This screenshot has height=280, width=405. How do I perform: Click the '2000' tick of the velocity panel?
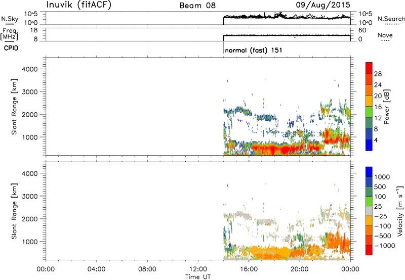30,219
